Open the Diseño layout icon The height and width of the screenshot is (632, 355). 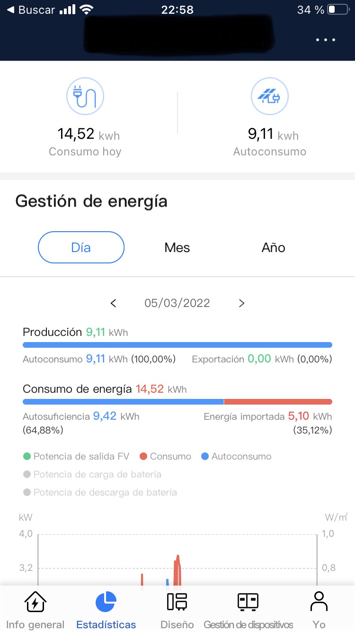177,602
